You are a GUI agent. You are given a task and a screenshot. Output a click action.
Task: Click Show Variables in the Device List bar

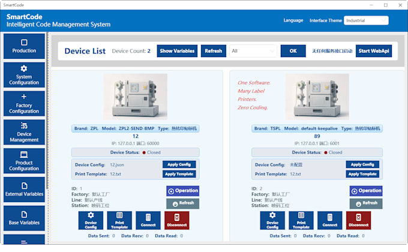[177, 51]
